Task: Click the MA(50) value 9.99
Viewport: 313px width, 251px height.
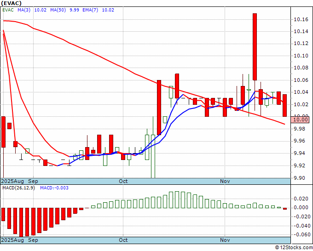Action: tap(74, 10)
